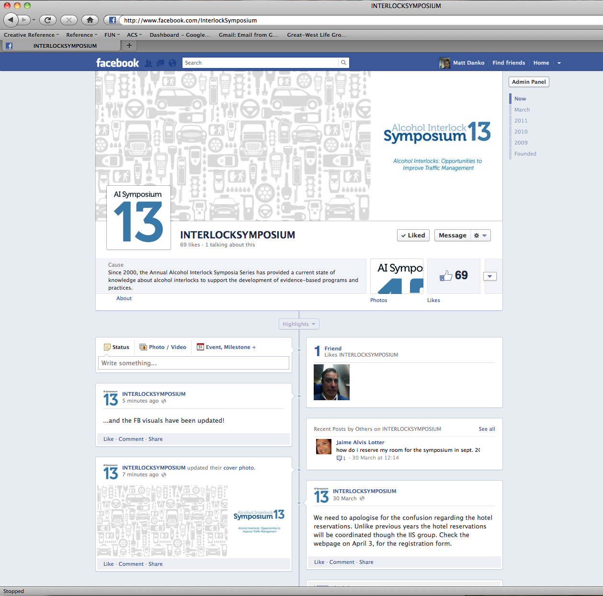Click the cover photo link text
This screenshot has width=603, height=596.
pos(239,468)
